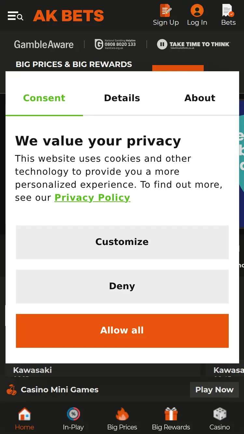Tap the Casino dice icon
The height and width of the screenshot is (434, 244).
pos(220,413)
